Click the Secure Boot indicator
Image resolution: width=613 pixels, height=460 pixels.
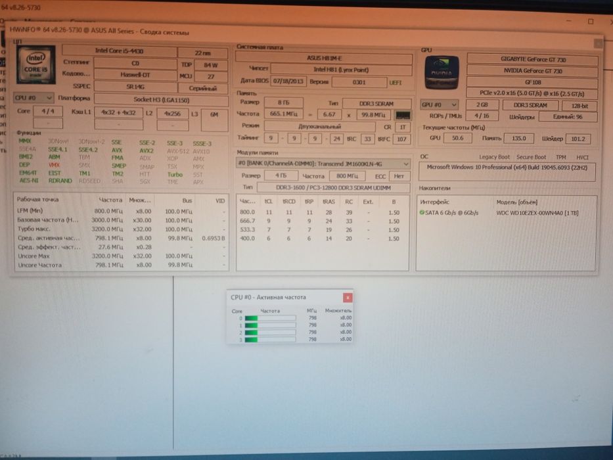pyautogui.click(x=531, y=157)
